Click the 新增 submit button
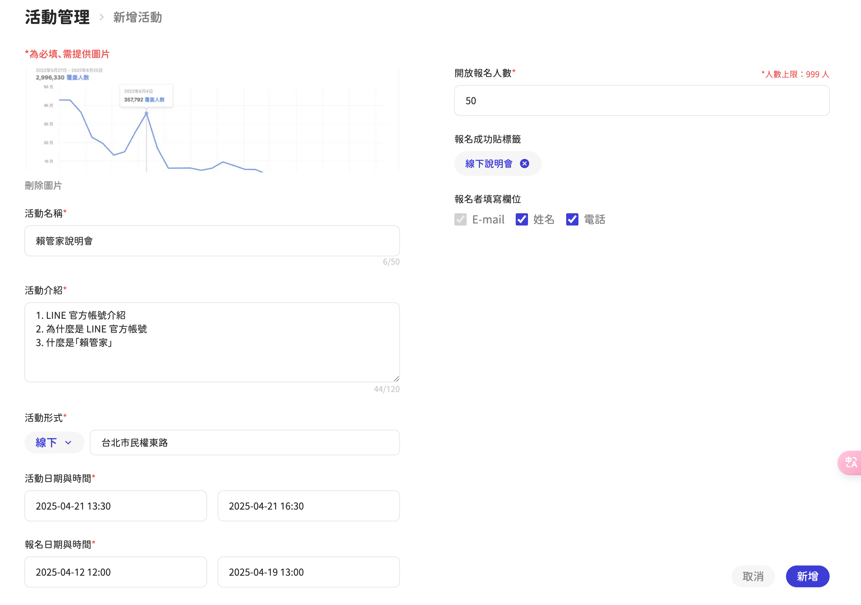This screenshot has width=861, height=605. [x=807, y=576]
